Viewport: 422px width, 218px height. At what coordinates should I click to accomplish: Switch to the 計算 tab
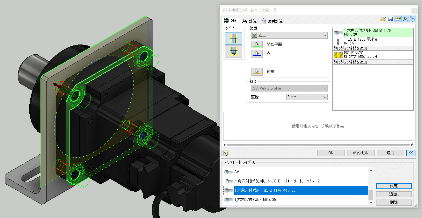tap(250, 21)
